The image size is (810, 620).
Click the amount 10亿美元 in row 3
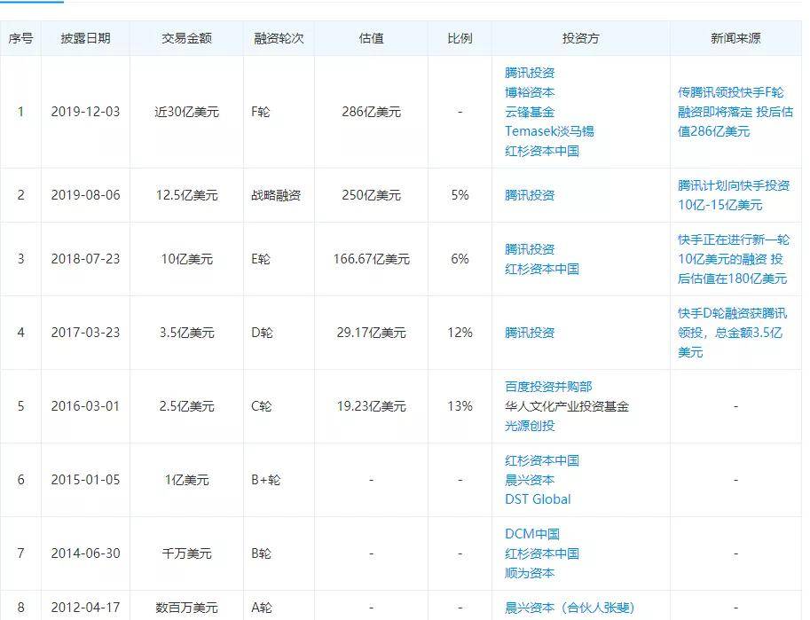click(x=186, y=259)
